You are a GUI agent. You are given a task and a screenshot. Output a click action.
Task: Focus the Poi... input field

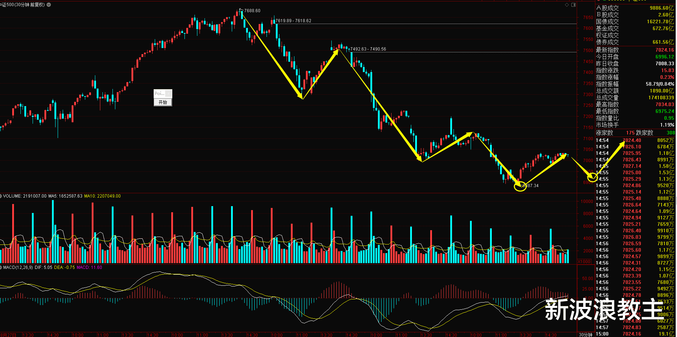pyautogui.click(x=160, y=94)
